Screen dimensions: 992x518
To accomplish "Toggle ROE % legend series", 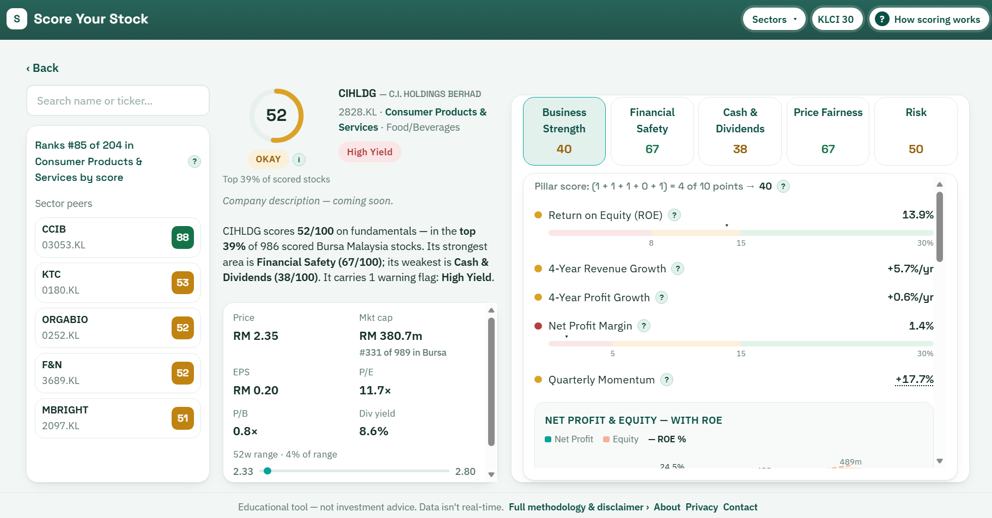I will pyautogui.click(x=667, y=439).
